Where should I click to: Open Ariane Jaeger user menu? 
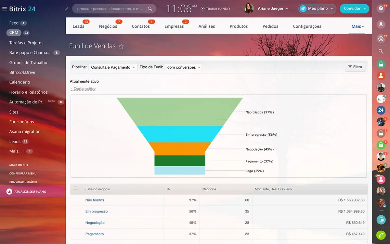[x=273, y=9]
